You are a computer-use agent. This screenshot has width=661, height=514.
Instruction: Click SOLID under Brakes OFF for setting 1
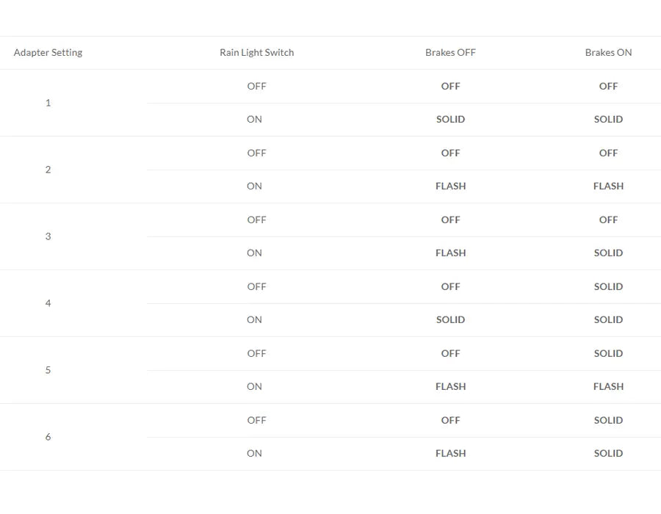(450, 119)
